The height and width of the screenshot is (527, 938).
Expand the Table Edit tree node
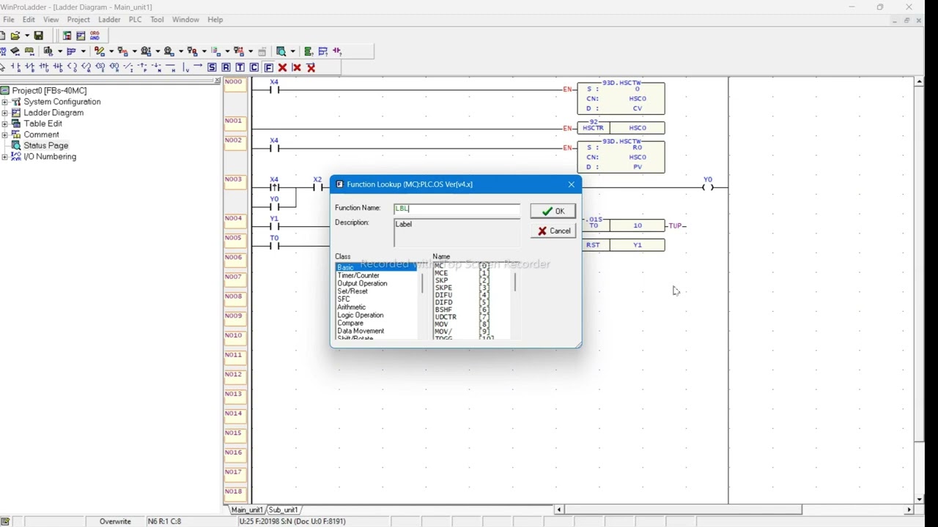[4, 124]
